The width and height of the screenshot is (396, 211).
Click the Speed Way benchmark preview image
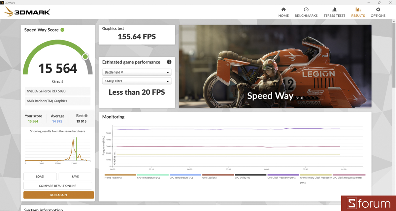pyautogui.click(x=275, y=66)
